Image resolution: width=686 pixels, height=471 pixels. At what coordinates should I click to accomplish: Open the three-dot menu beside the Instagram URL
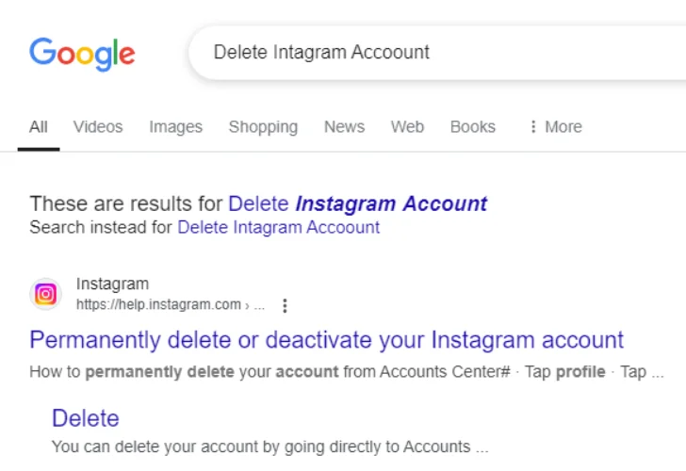(285, 305)
